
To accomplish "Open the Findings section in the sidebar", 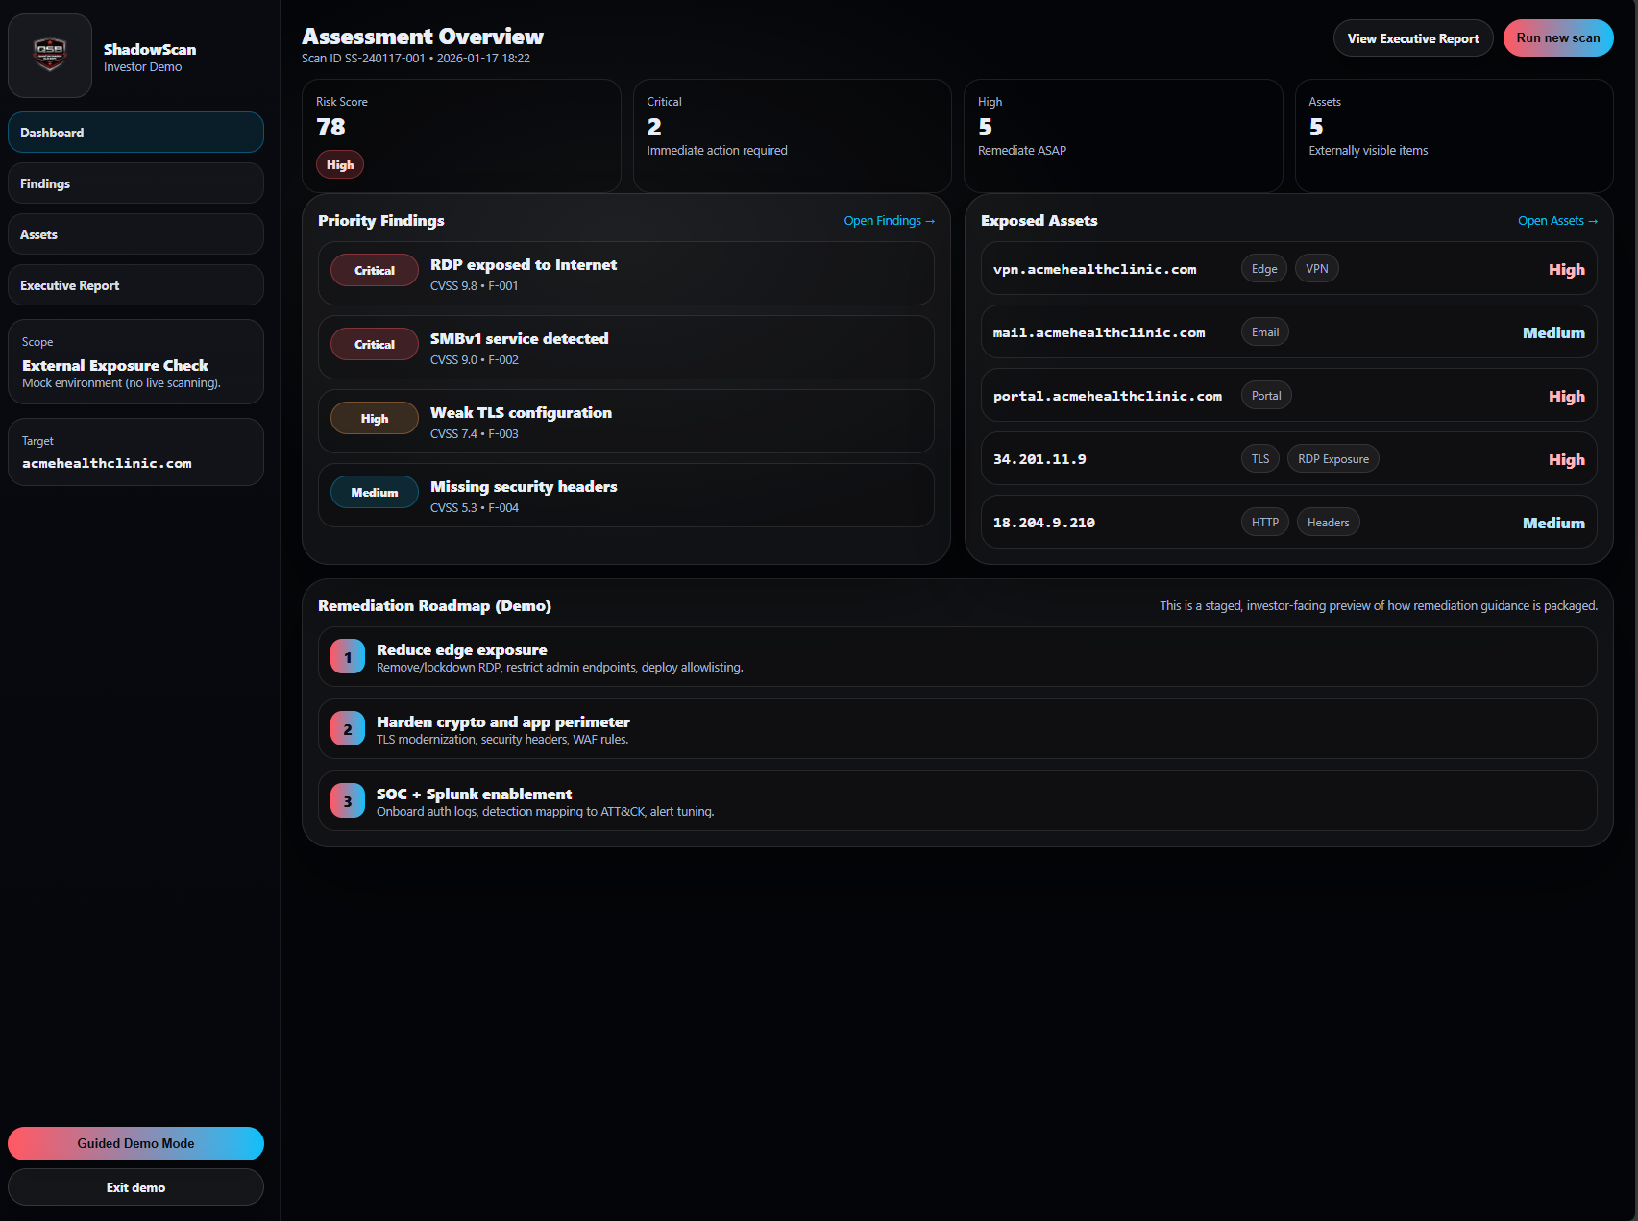I will (135, 183).
